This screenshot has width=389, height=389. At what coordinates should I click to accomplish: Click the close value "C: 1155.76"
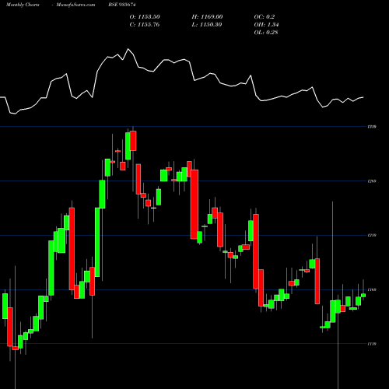145,25
